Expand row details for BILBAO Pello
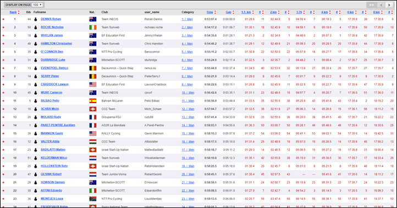The width and height of the screenshot is (397, 208). tap(3, 101)
